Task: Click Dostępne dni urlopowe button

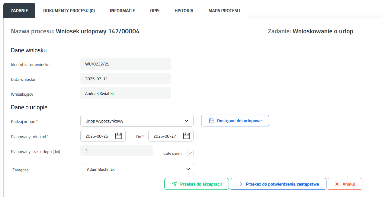Action: 235,121
